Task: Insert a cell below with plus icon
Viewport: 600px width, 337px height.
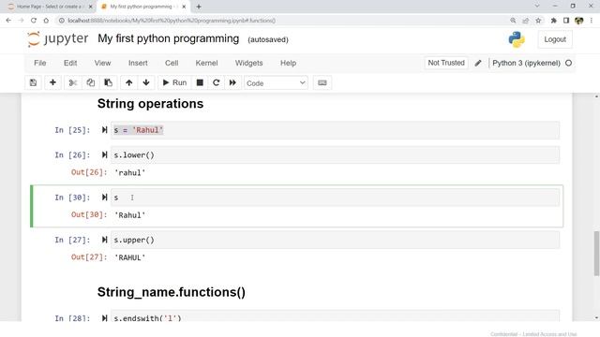Action: (x=52, y=82)
